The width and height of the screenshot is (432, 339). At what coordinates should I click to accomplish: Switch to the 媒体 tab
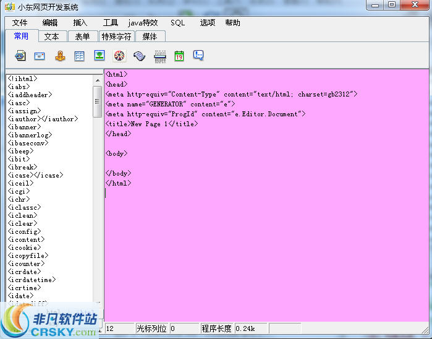(x=150, y=36)
